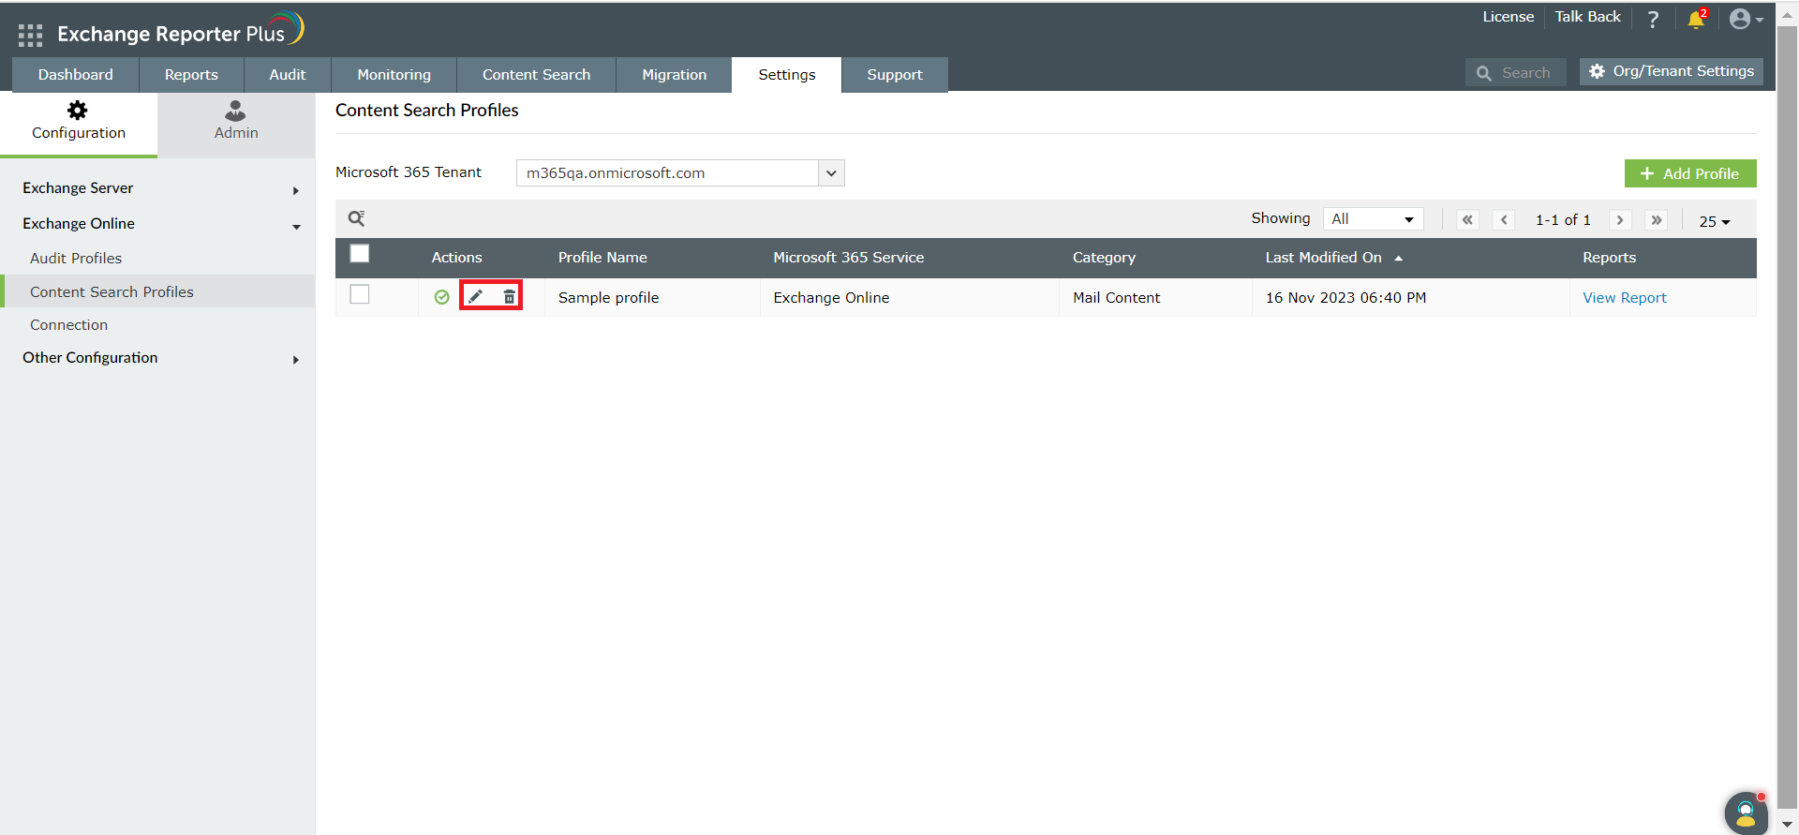Click the 16 Nov 2023 06:40 PM cell
The height and width of the screenshot is (835, 1799).
pos(1346,298)
